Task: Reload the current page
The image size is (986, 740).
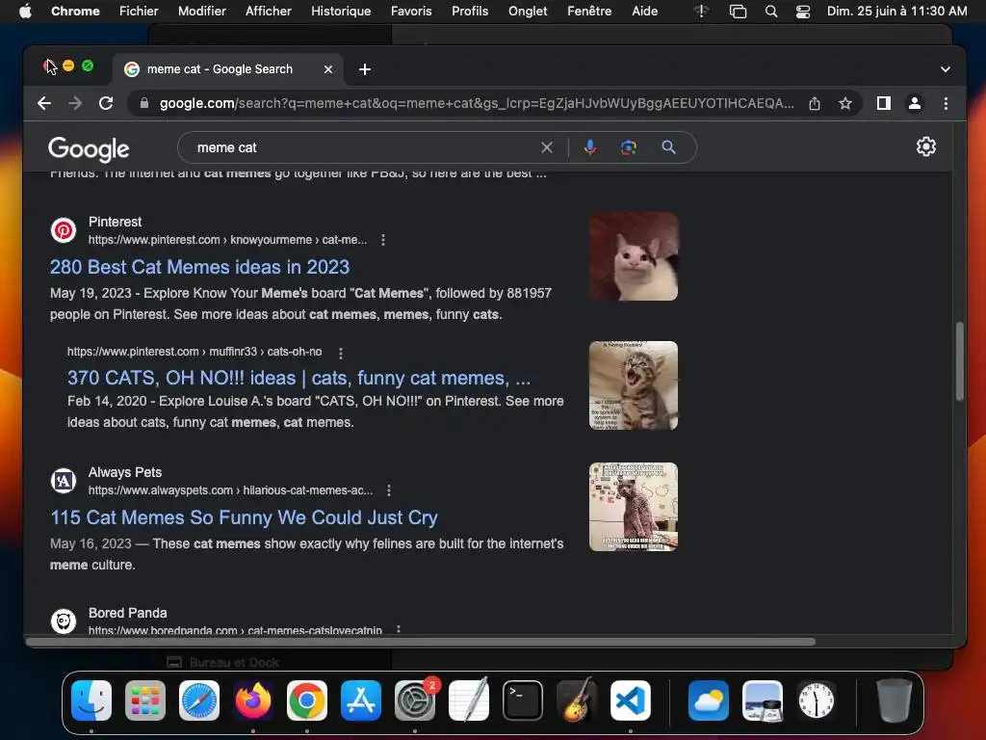Action: 106,103
